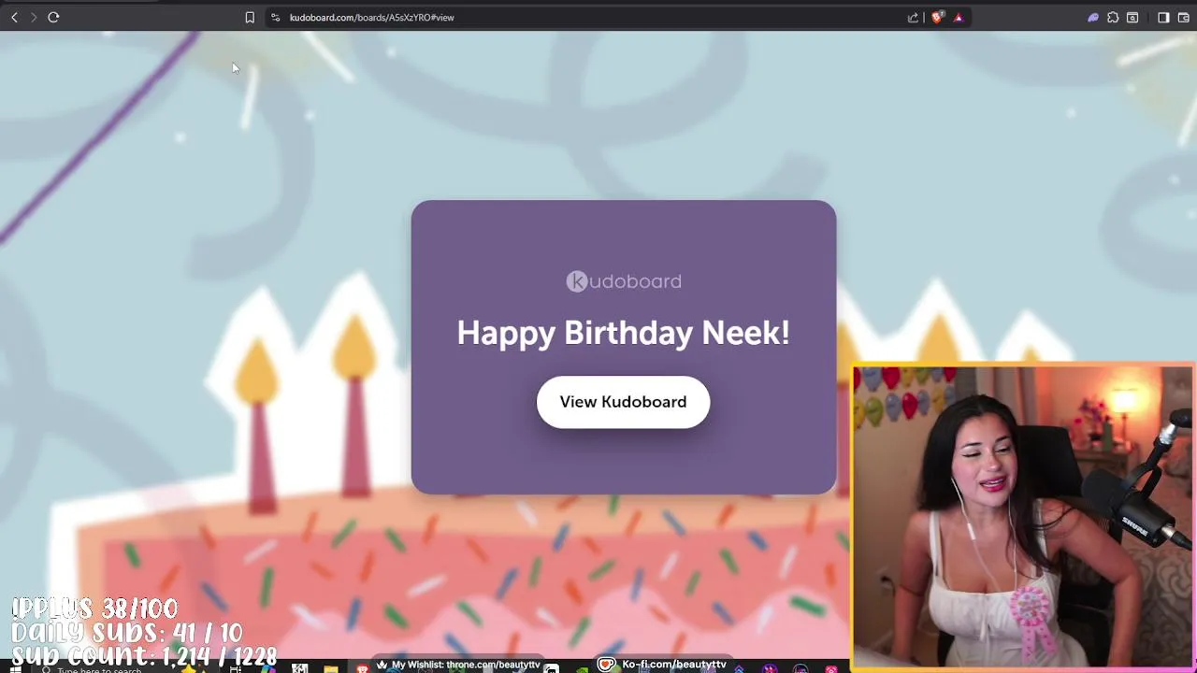Open the Brave Shields lion icon
Viewport: 1197px width, 673px height.
(x=937, y=17)
